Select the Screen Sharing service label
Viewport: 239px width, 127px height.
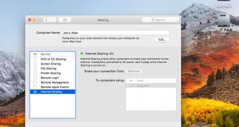pos(51,64)
